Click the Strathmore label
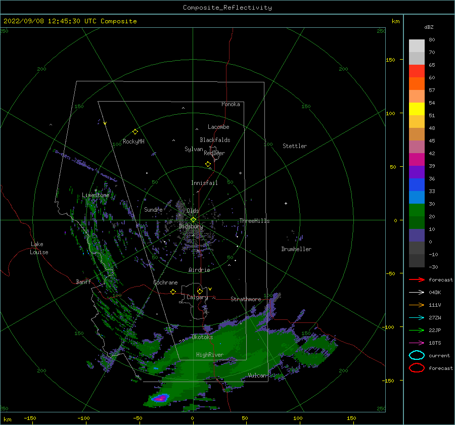The height and width of the screenshot is (425, 455). (x=246, y=299)
